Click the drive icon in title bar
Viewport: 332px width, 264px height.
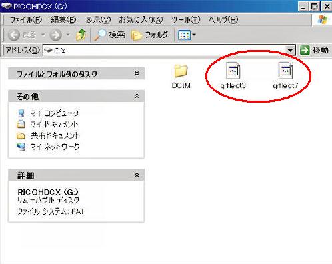(x=6, y=5)
